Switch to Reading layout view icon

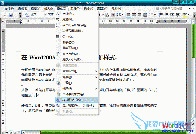pyautogui.click(x=19, y=132)
